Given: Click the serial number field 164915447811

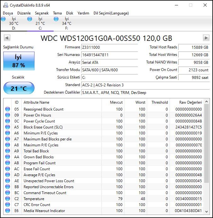Looking at the screenshot, I should (x=110, y=55).
